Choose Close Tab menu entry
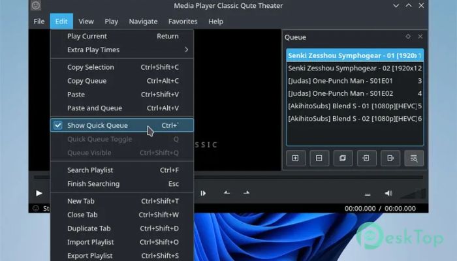Image resolution: width=457 pixels, height=261 pixels. coord(122,215)
